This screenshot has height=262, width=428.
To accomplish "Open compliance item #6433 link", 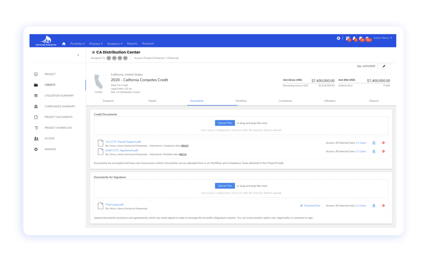I will [184, 146].
